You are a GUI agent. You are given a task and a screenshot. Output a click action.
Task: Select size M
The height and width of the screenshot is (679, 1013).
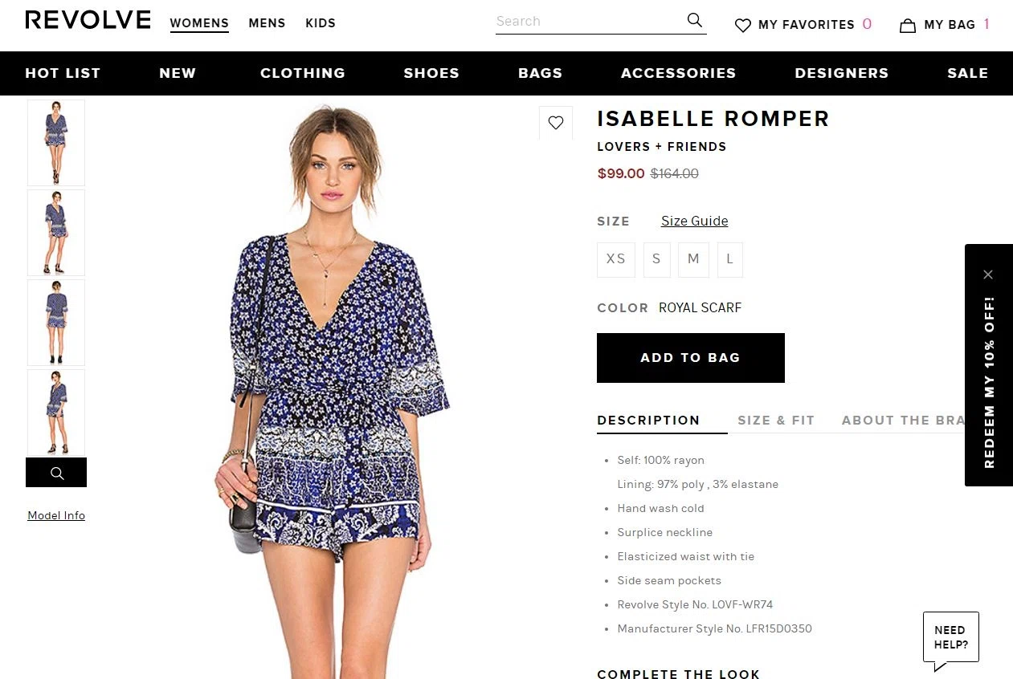pos(693,259)
